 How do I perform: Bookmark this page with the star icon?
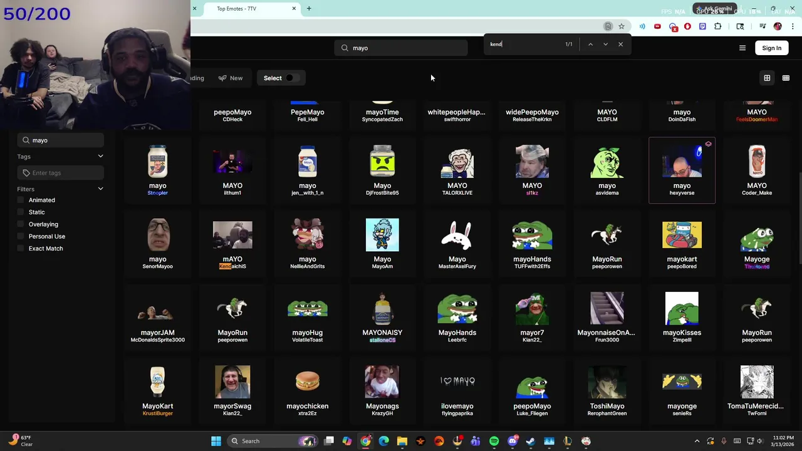(x=621, y=26)
